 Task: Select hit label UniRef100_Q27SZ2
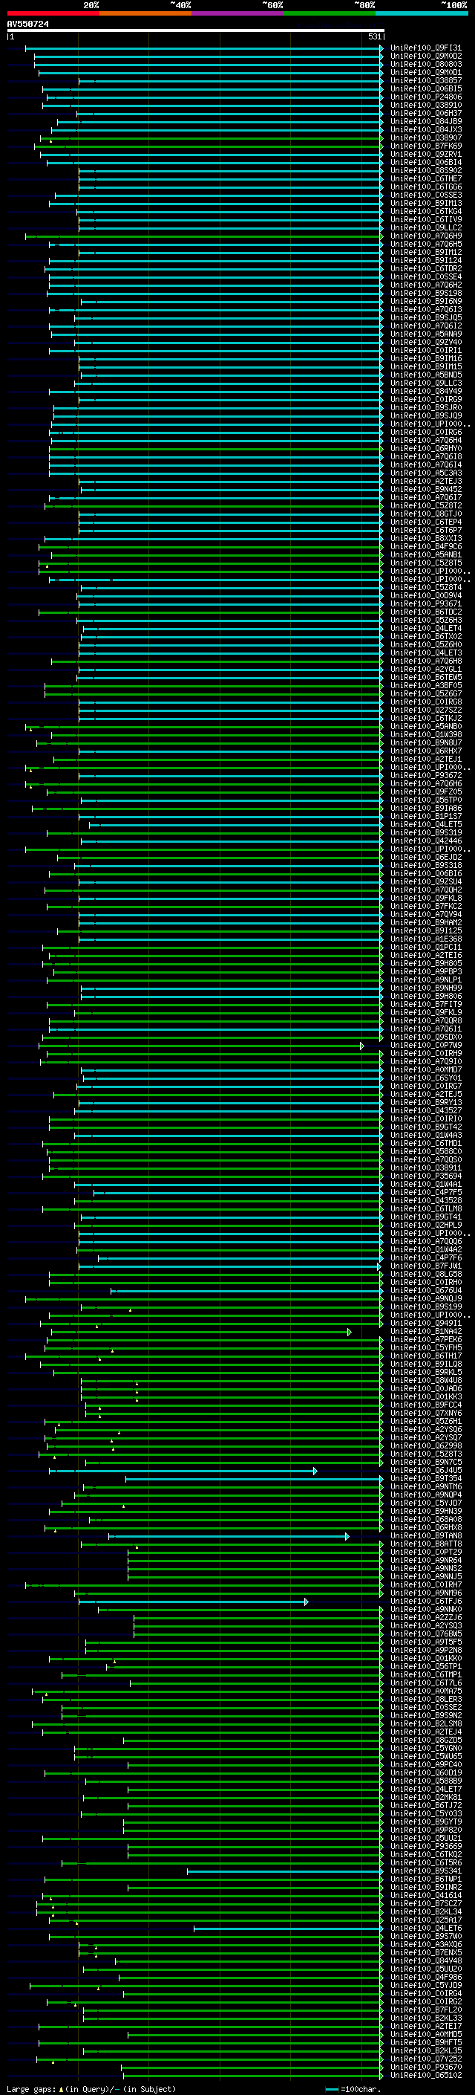426,710
